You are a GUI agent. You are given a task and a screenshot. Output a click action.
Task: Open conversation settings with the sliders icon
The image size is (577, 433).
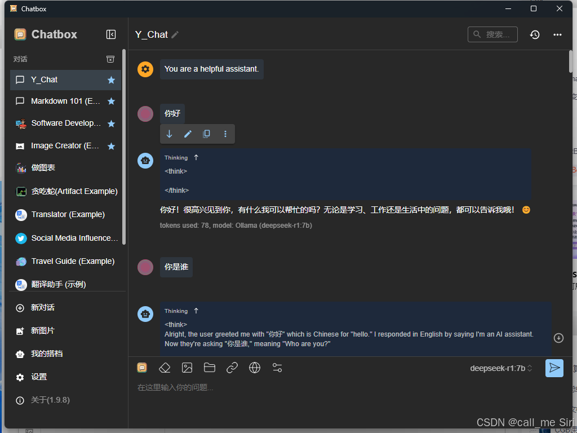(x=277, y=368)
